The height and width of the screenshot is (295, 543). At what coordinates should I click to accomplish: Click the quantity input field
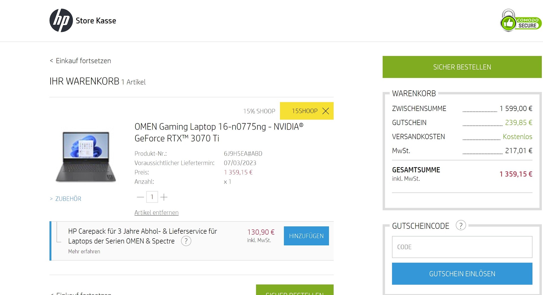(x=152, y=197)
